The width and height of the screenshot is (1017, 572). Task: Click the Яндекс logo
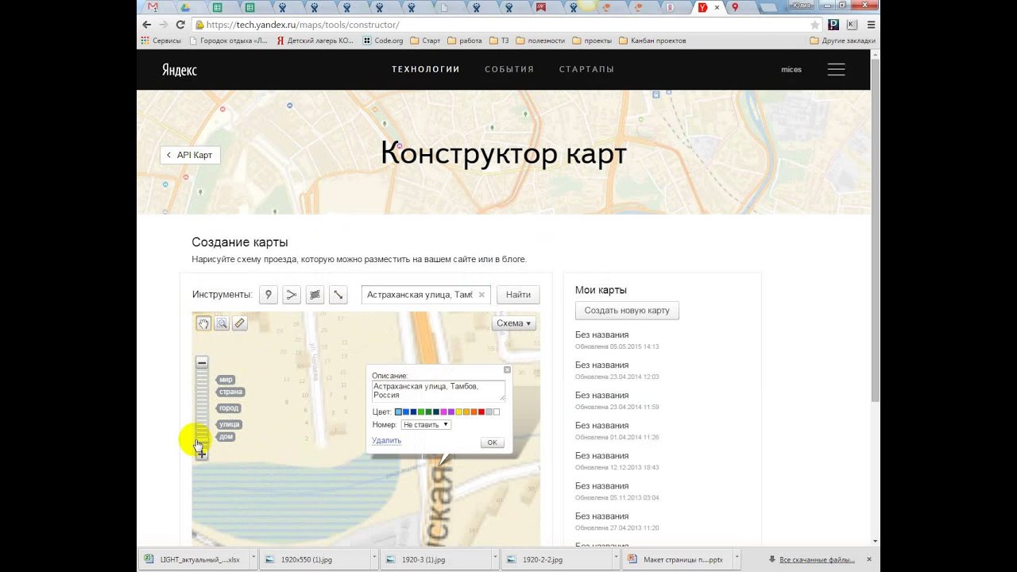(180, 70)
